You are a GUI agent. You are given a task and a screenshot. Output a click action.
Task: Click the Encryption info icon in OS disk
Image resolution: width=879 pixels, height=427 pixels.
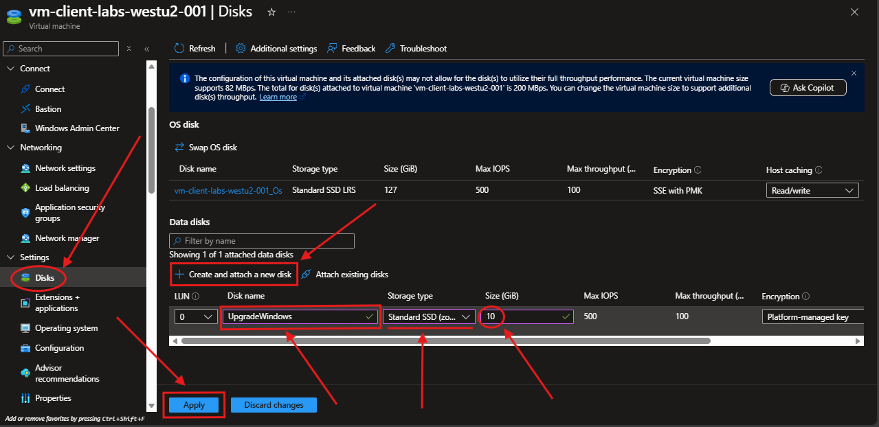698,170
